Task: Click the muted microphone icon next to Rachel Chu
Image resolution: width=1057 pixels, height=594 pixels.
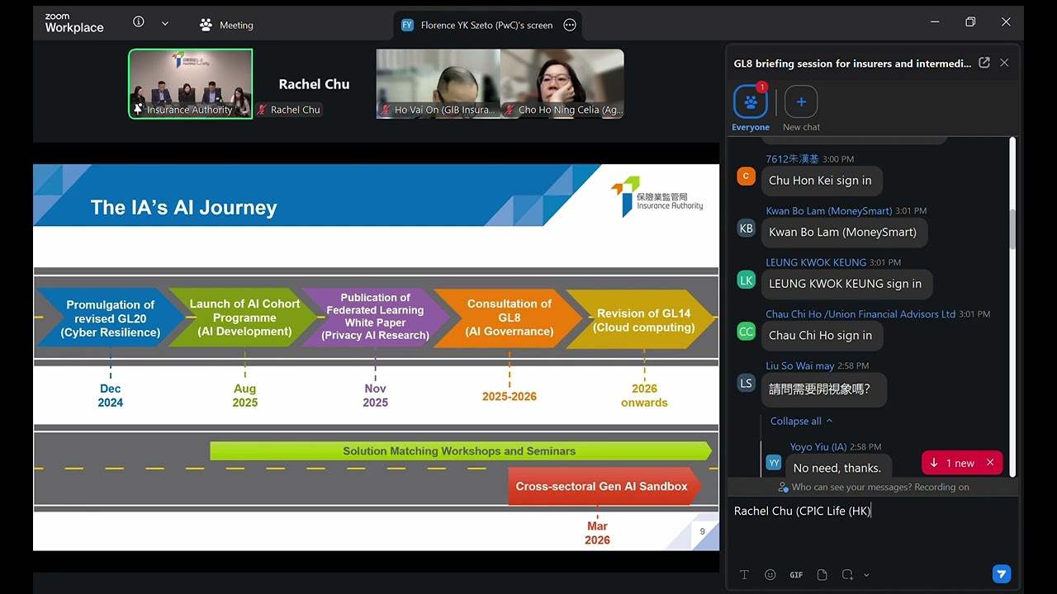Action: point(263,110)
